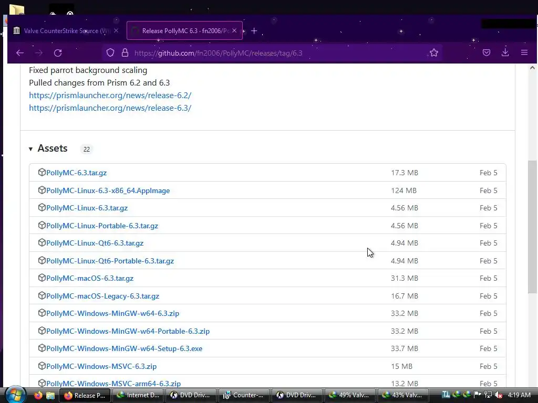Click the package icon beside PollyMC-macOS-6.3.tar.gz
538x403 pixels.
[x=42, y=278]
